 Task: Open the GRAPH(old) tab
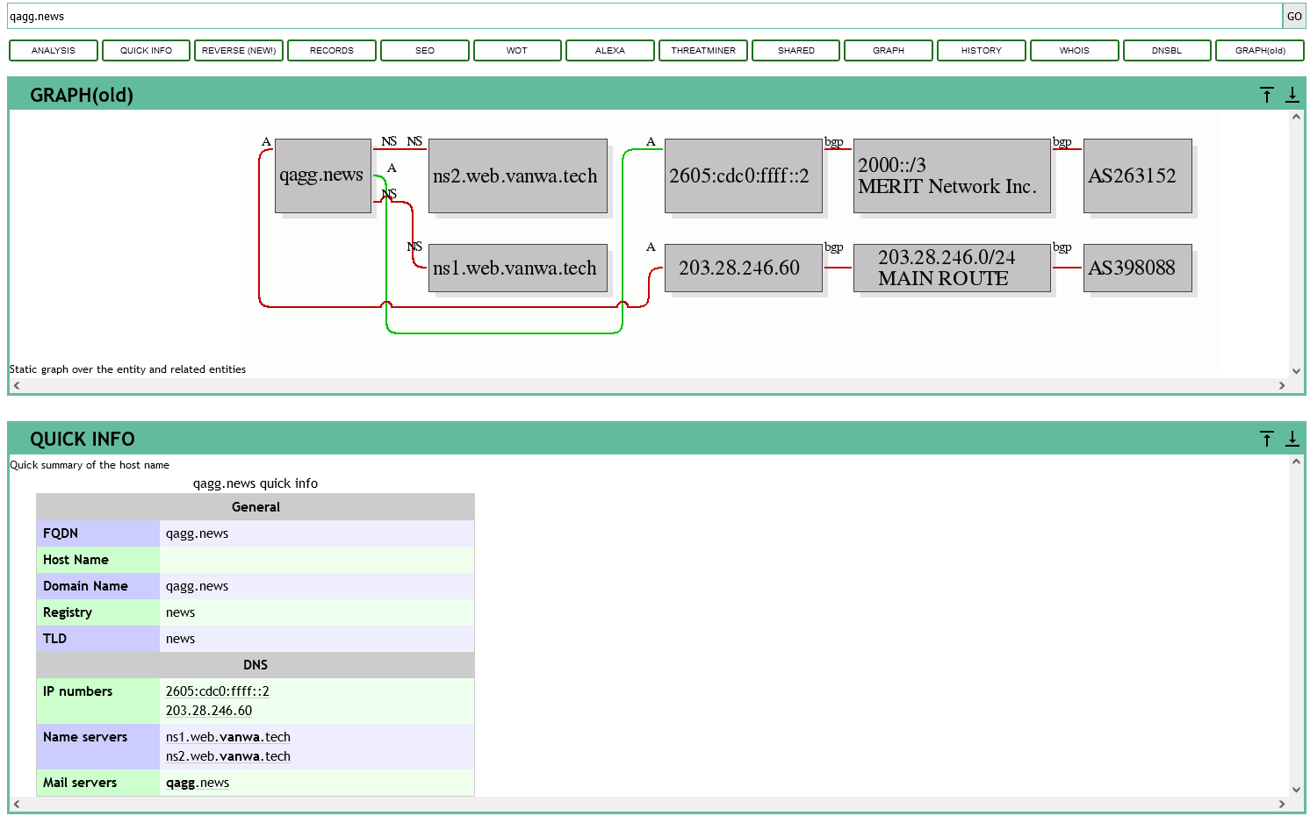point(1260,50)
